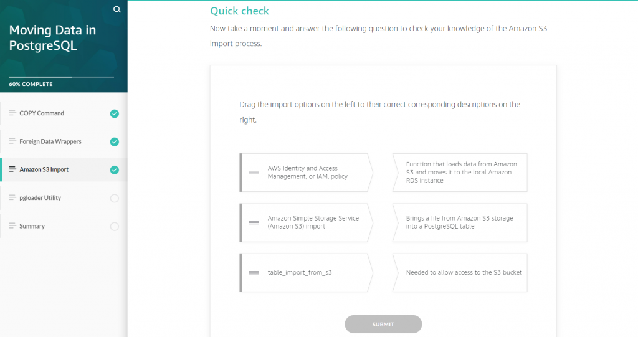Click the green completion check for COPY Command
Screen dimensions: 638x337
pyautogui.click(x=115, y=113)
